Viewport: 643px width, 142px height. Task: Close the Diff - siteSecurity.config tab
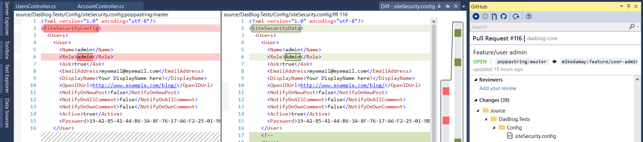(456, 6)
